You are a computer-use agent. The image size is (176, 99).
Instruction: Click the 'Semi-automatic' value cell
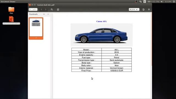(117, 60)
